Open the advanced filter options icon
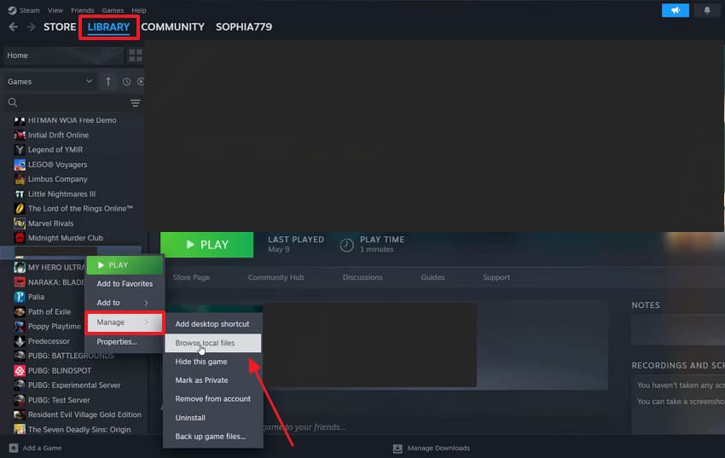 tap(135, 102)
